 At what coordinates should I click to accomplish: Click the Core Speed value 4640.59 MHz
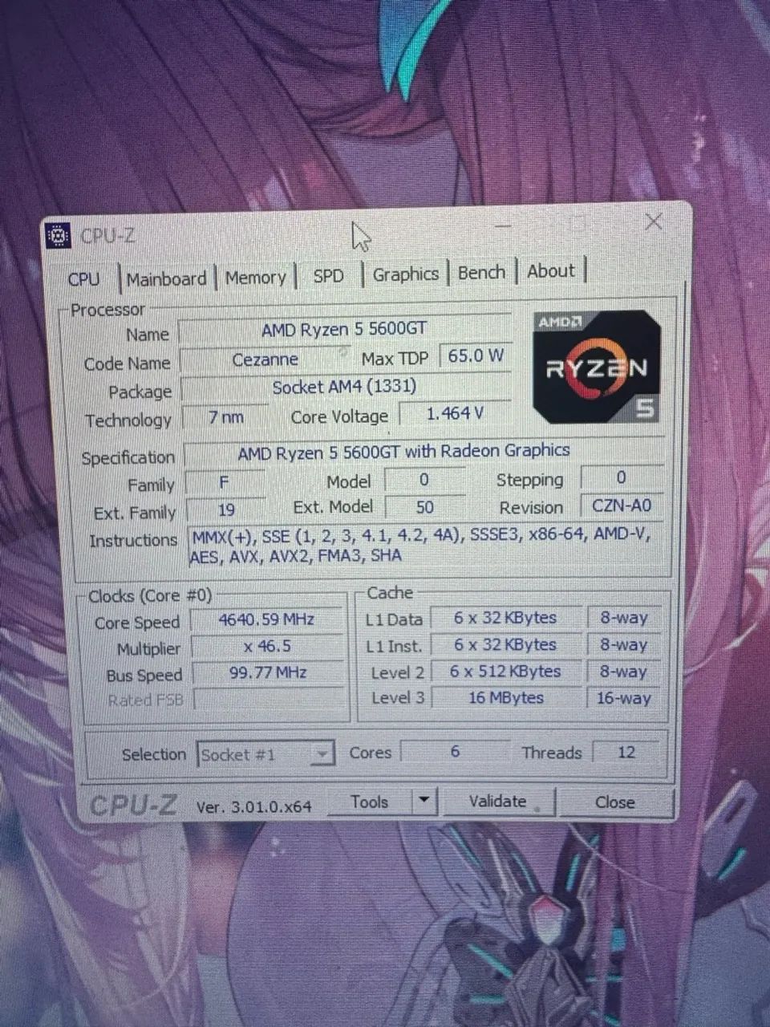267,619
